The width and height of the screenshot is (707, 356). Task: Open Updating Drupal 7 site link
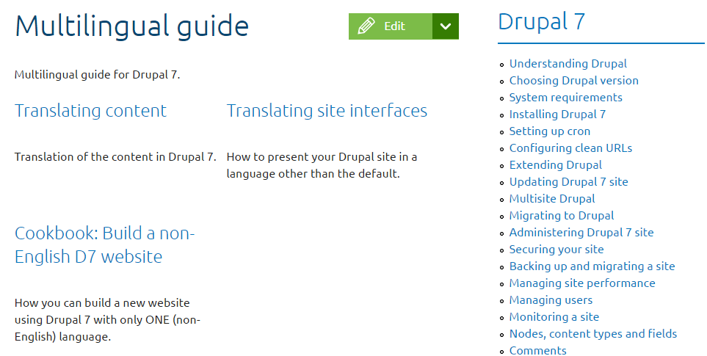[568, 181]
